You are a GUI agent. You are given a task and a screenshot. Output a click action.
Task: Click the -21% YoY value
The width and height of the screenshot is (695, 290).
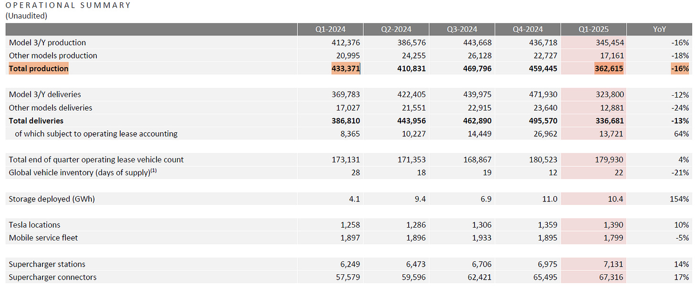click(680, 172)
